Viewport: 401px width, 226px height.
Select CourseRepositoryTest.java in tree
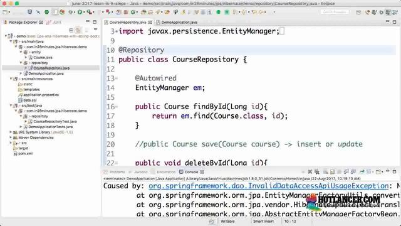55,121
